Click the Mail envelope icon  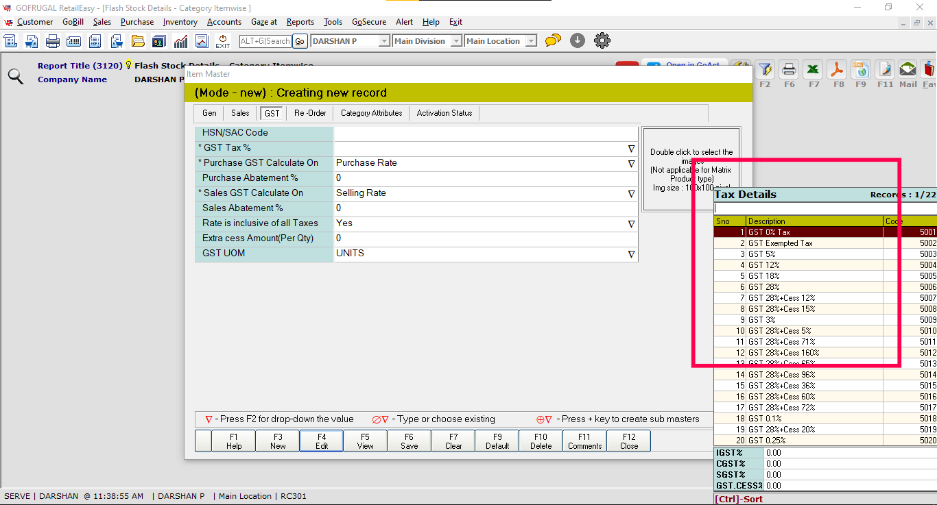pos(908,69)
